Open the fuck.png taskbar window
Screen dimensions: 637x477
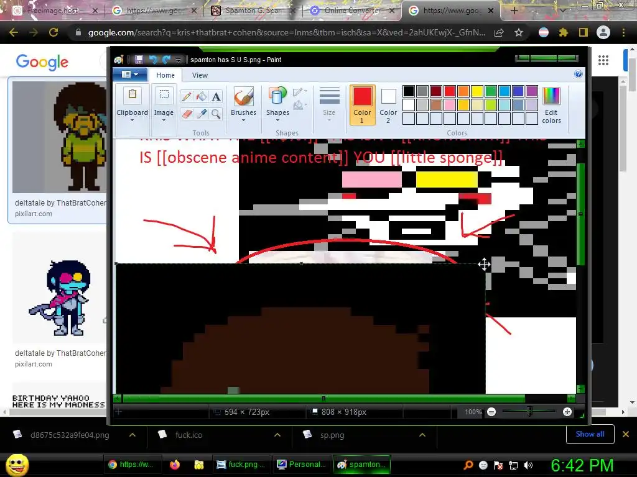(241, 465)
